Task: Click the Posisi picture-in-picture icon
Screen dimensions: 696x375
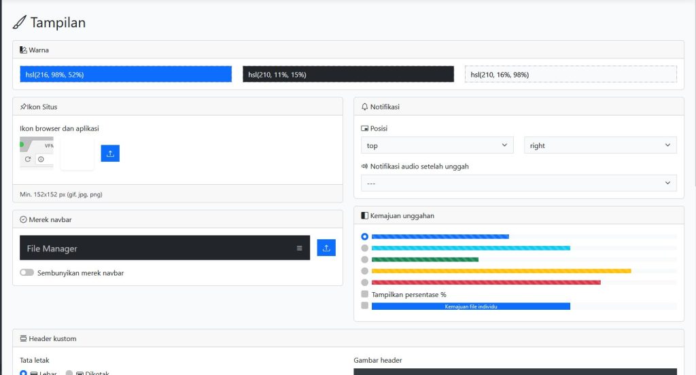Action: click(364, 128)
